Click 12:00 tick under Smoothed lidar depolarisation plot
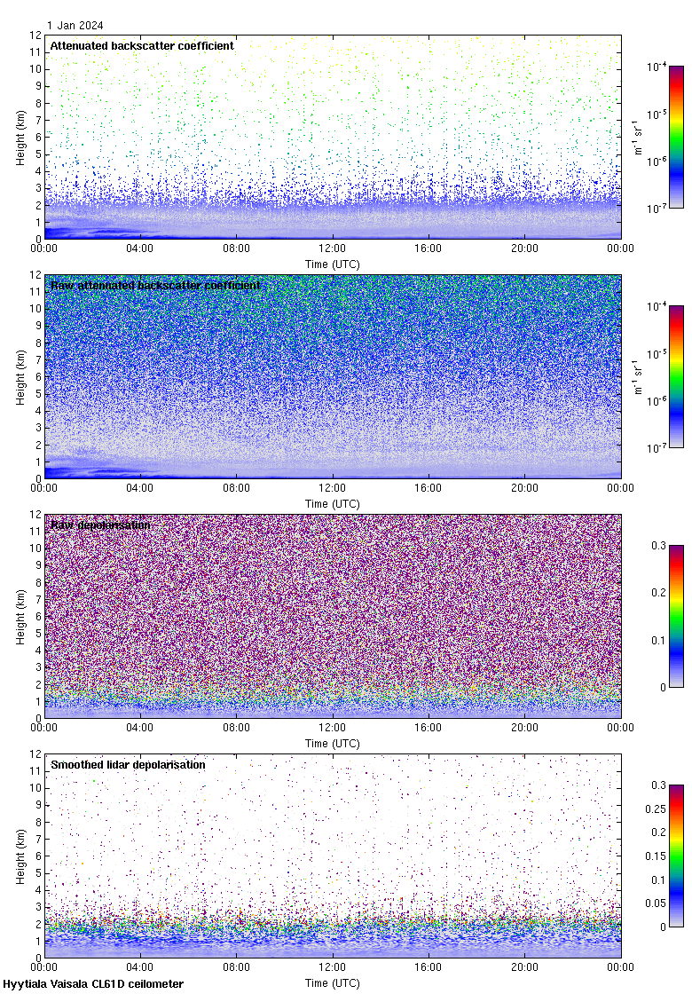Image resolution: width=692 pixels, height=994 pixels. pos(333,967)
